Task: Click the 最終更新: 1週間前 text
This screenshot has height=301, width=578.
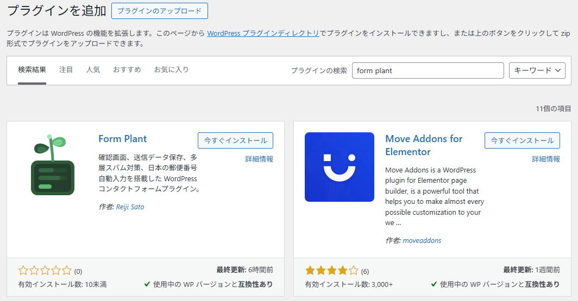Action: coord(531,270)
